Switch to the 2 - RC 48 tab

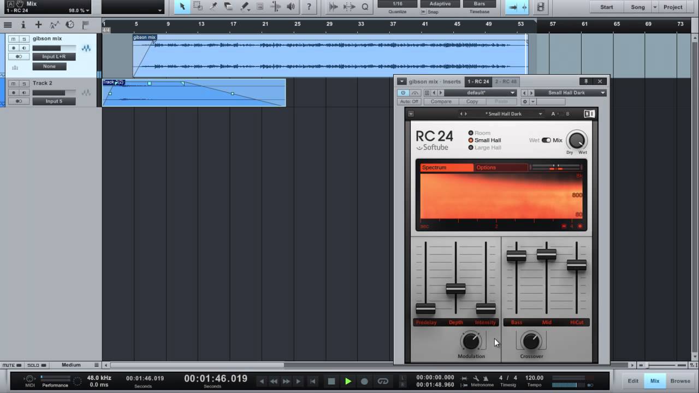click(506, 81)
